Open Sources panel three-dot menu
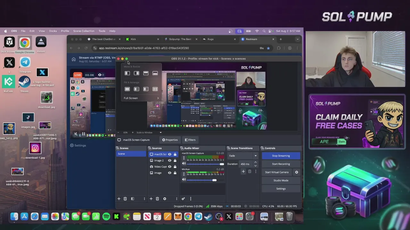The width and height of the screenshot is (410, 230). 176,199
